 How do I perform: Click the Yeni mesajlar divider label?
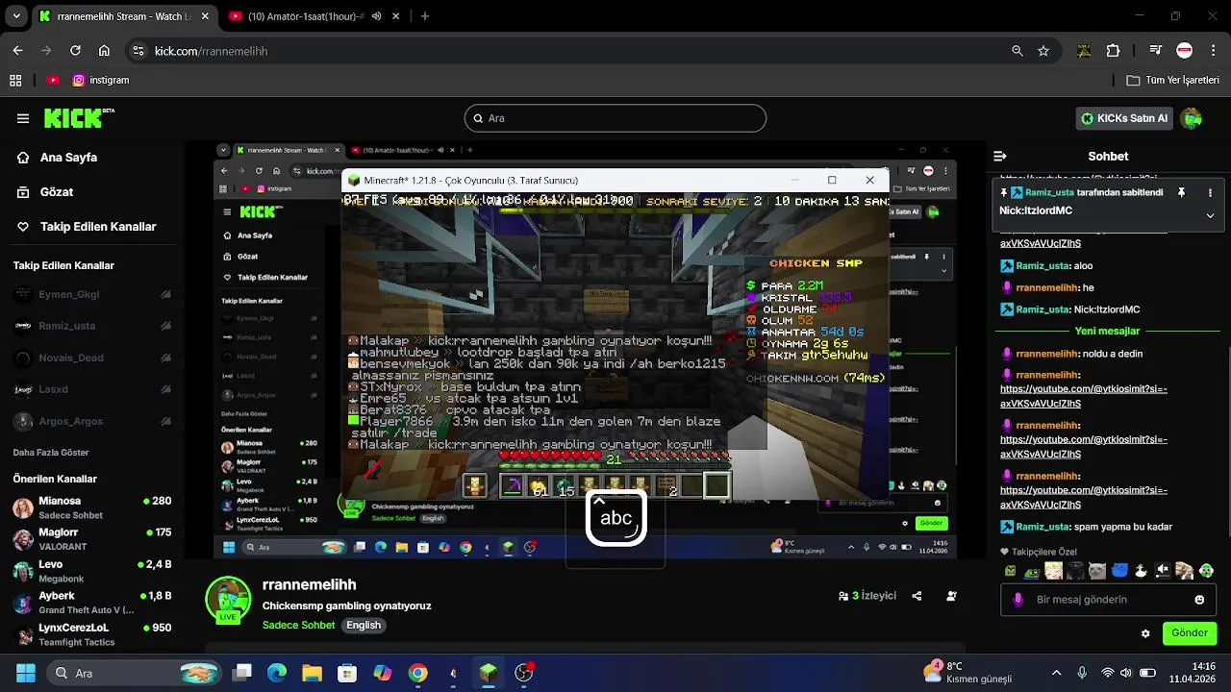[1108, 331]
